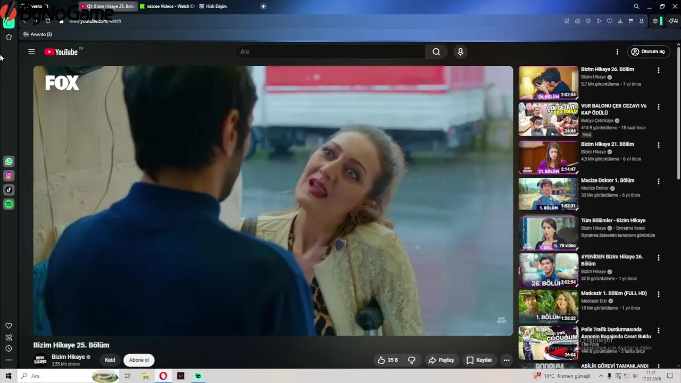Open sidebar bookmarks star icon
Image resolution: width=681 pixels, height=383 pixels.
(x=9, y=37)
